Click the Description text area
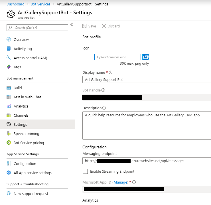 [147, 126]
